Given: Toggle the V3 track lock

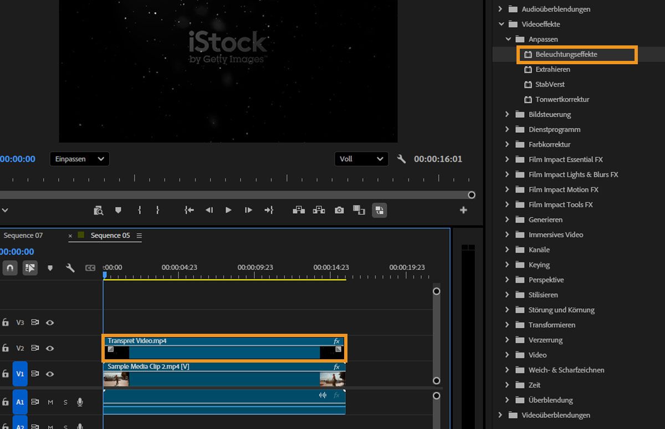Looking at the screenshot, I should pyautogui.click(x=6, y=322).
